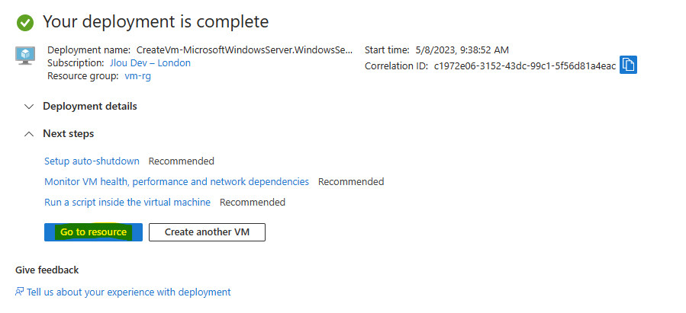Click the Next steps section title
Viewport: 686px width, 313px height.
[x=68, y=133]
